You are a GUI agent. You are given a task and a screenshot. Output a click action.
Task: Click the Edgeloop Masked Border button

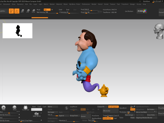point(147,118)
